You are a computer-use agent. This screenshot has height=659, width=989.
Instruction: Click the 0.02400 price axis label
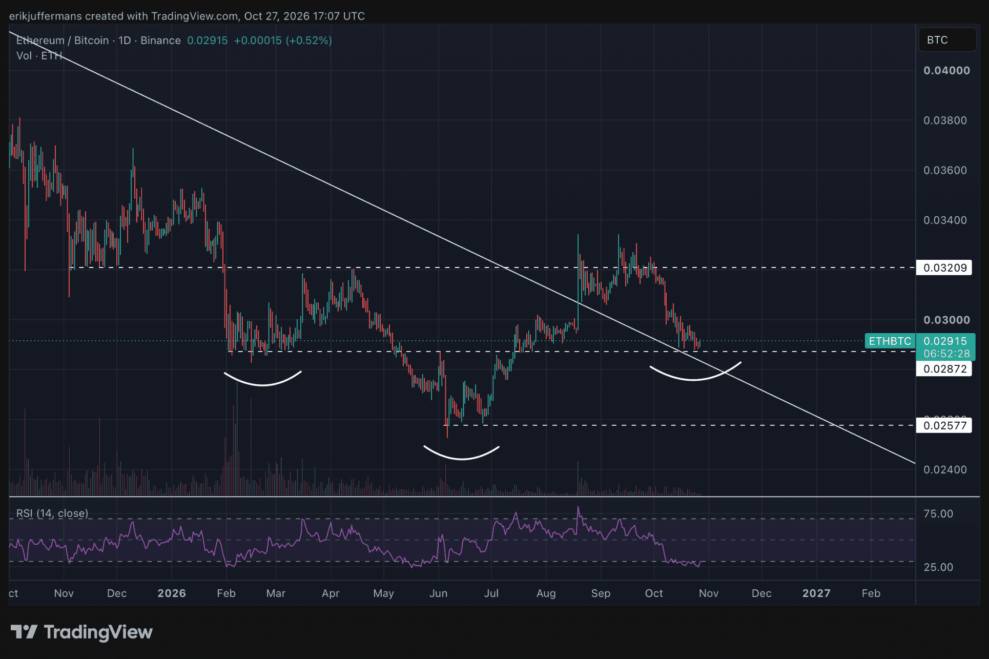click(x=945, y=470)
